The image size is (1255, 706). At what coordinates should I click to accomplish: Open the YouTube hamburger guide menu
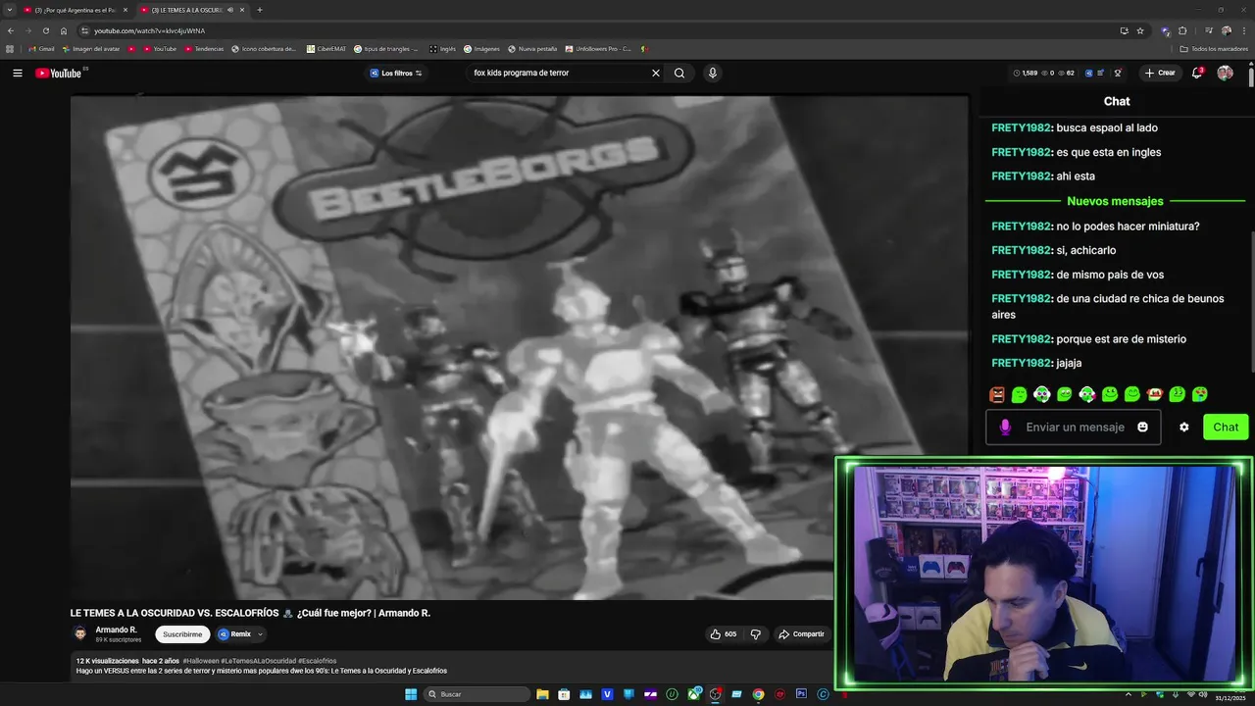coord(17,73)
